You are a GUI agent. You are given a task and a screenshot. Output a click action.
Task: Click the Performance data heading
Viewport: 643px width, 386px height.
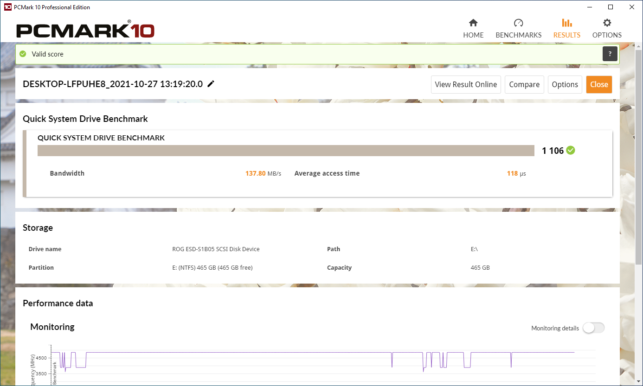tap(58, 304)
